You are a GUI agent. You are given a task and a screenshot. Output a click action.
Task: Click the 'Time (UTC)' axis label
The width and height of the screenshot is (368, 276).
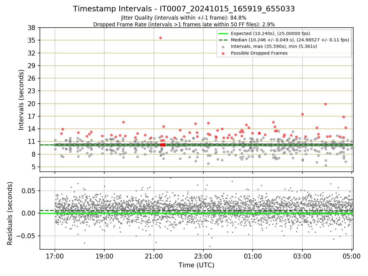tap(196, 265)
